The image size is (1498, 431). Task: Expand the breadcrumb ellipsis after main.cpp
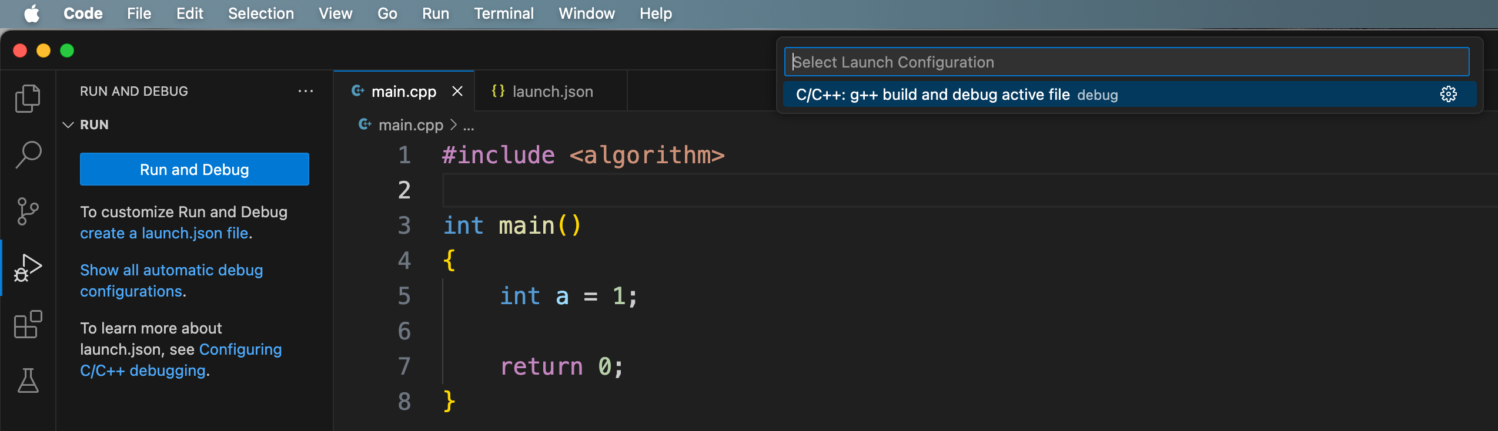coord(469,125)
